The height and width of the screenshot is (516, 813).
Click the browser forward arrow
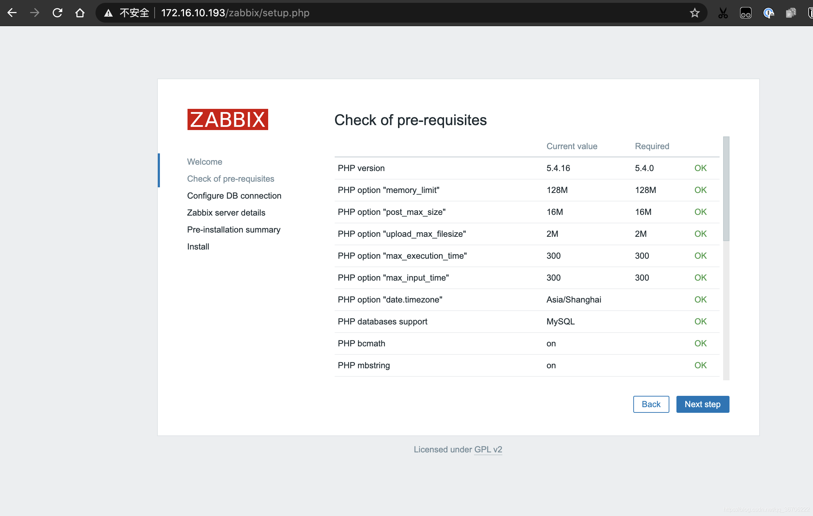pyautogui.click(x=35, y=13)
